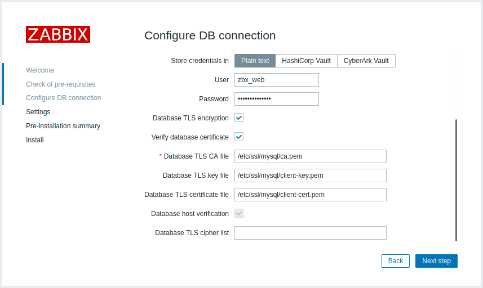
Task: Open Check of pre-requisites step
Action: (61, 84)
